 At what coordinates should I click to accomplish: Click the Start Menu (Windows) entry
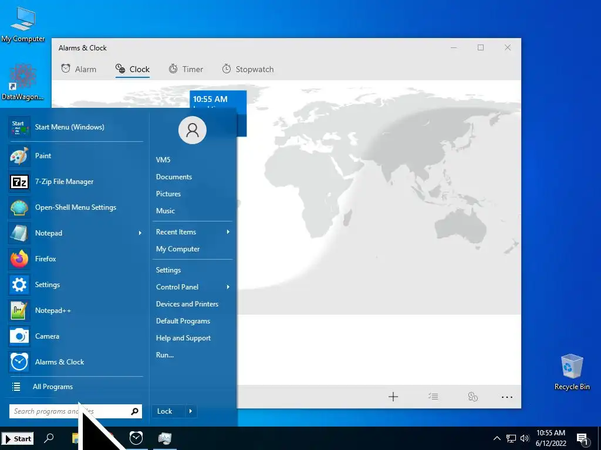point(76,127)
